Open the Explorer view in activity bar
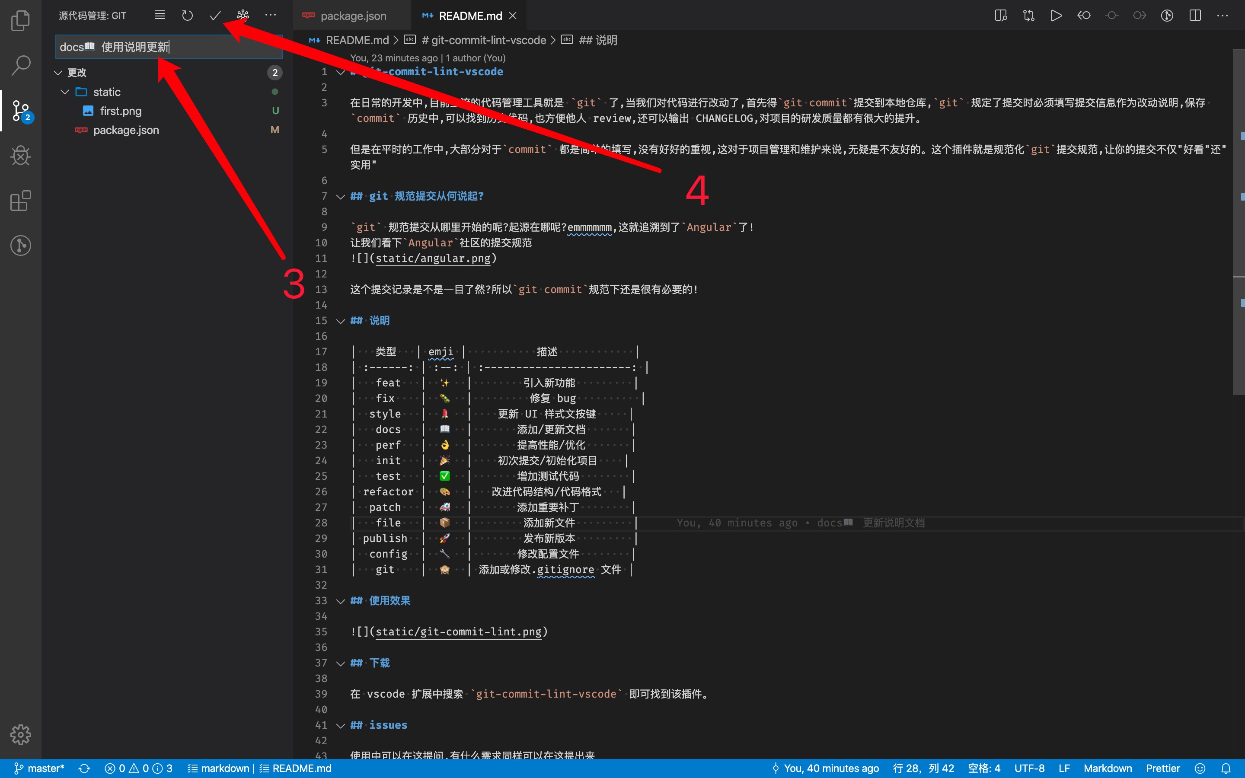This screenshot has height=778, width=1245. click(21, 21)
